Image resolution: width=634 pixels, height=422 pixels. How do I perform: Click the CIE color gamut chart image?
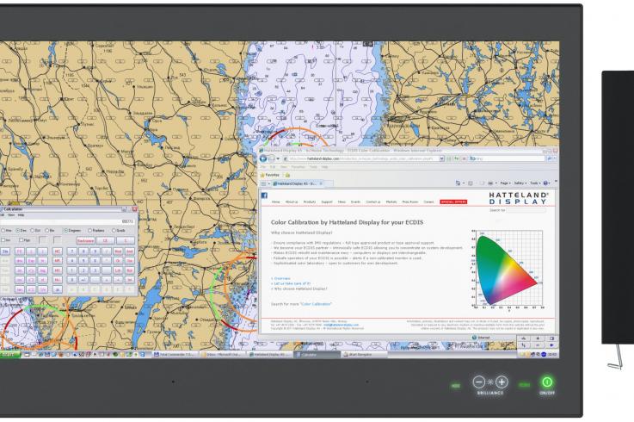tap(508, 270)
